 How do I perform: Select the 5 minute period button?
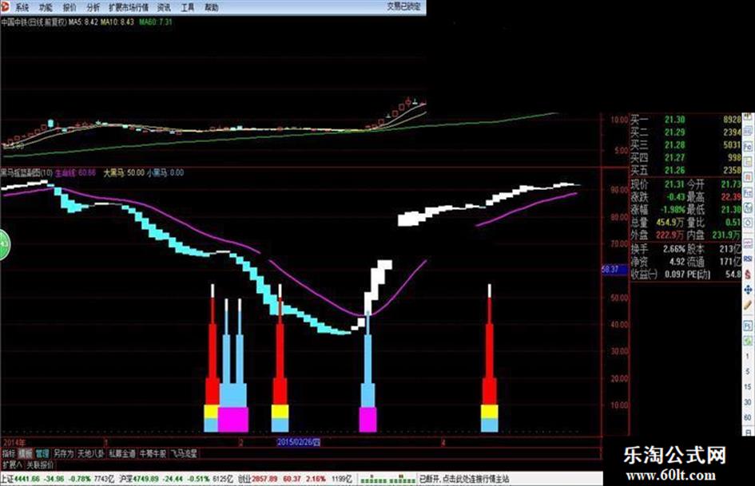[748, 371]
